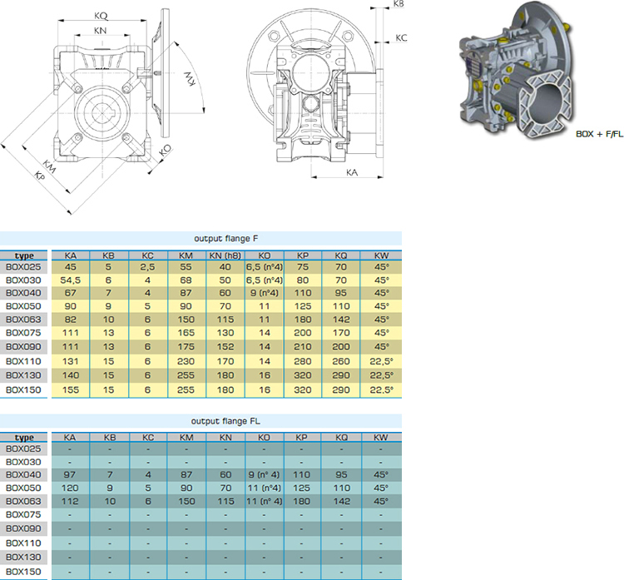Click BOX040 row label in flange FL table
This screenshot has width=624, height=580.
(24, 474)
